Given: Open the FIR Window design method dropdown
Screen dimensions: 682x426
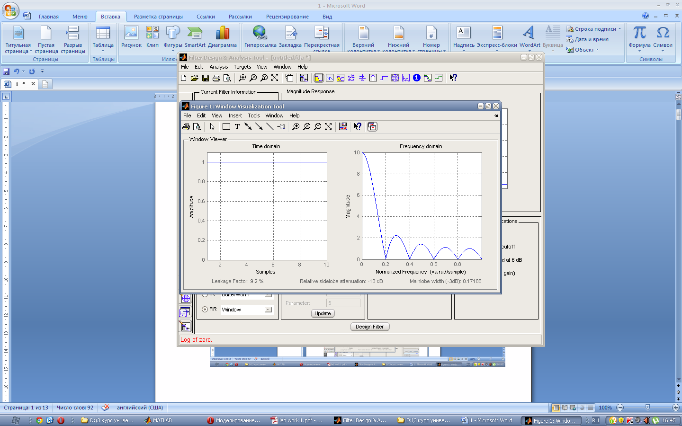Looking at the screenshot, I should click(x=268, y=310).
